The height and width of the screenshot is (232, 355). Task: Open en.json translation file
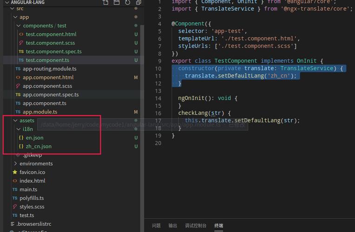(34, 138)
